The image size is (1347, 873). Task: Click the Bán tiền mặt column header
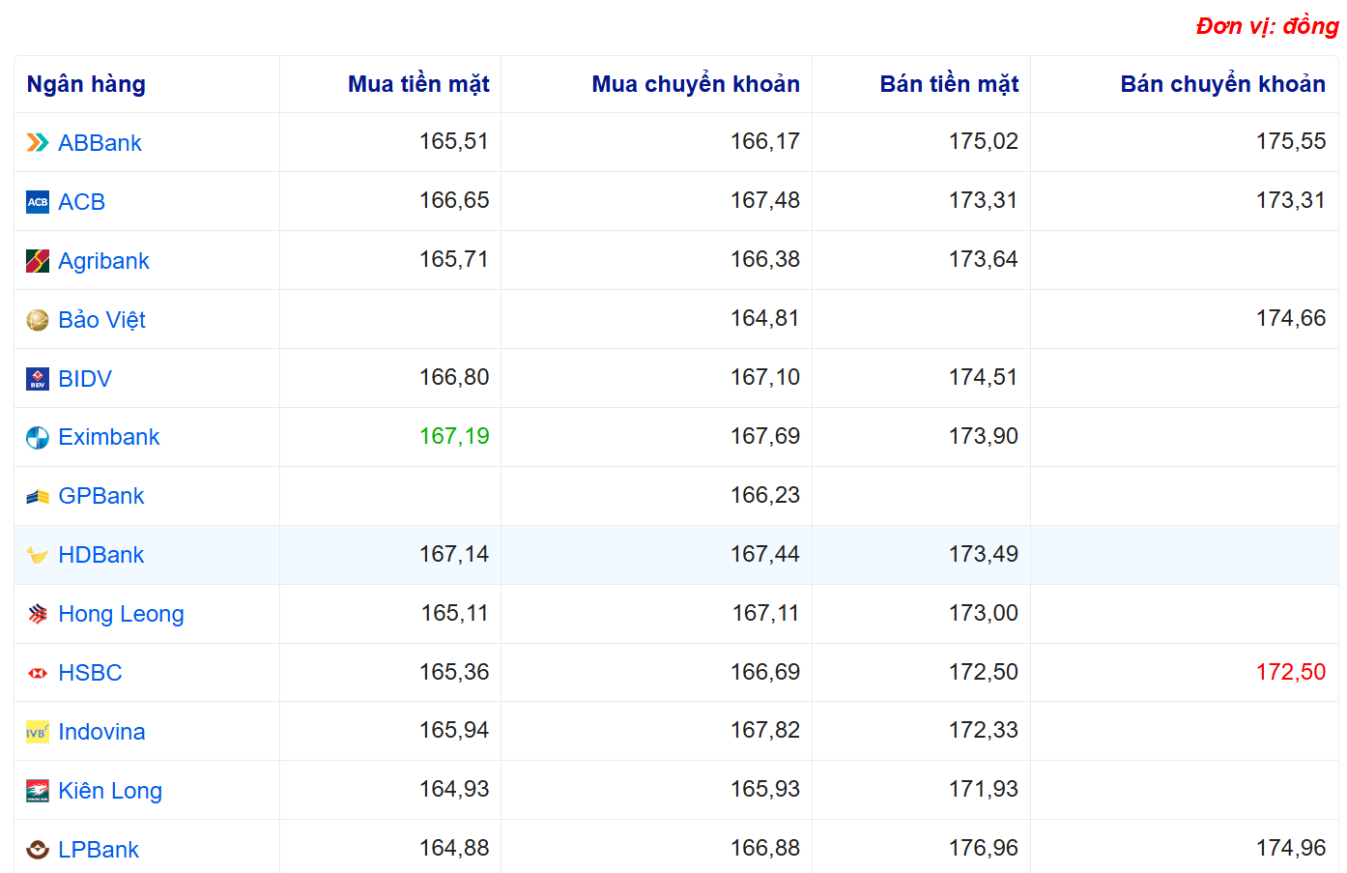pos(948,84)
